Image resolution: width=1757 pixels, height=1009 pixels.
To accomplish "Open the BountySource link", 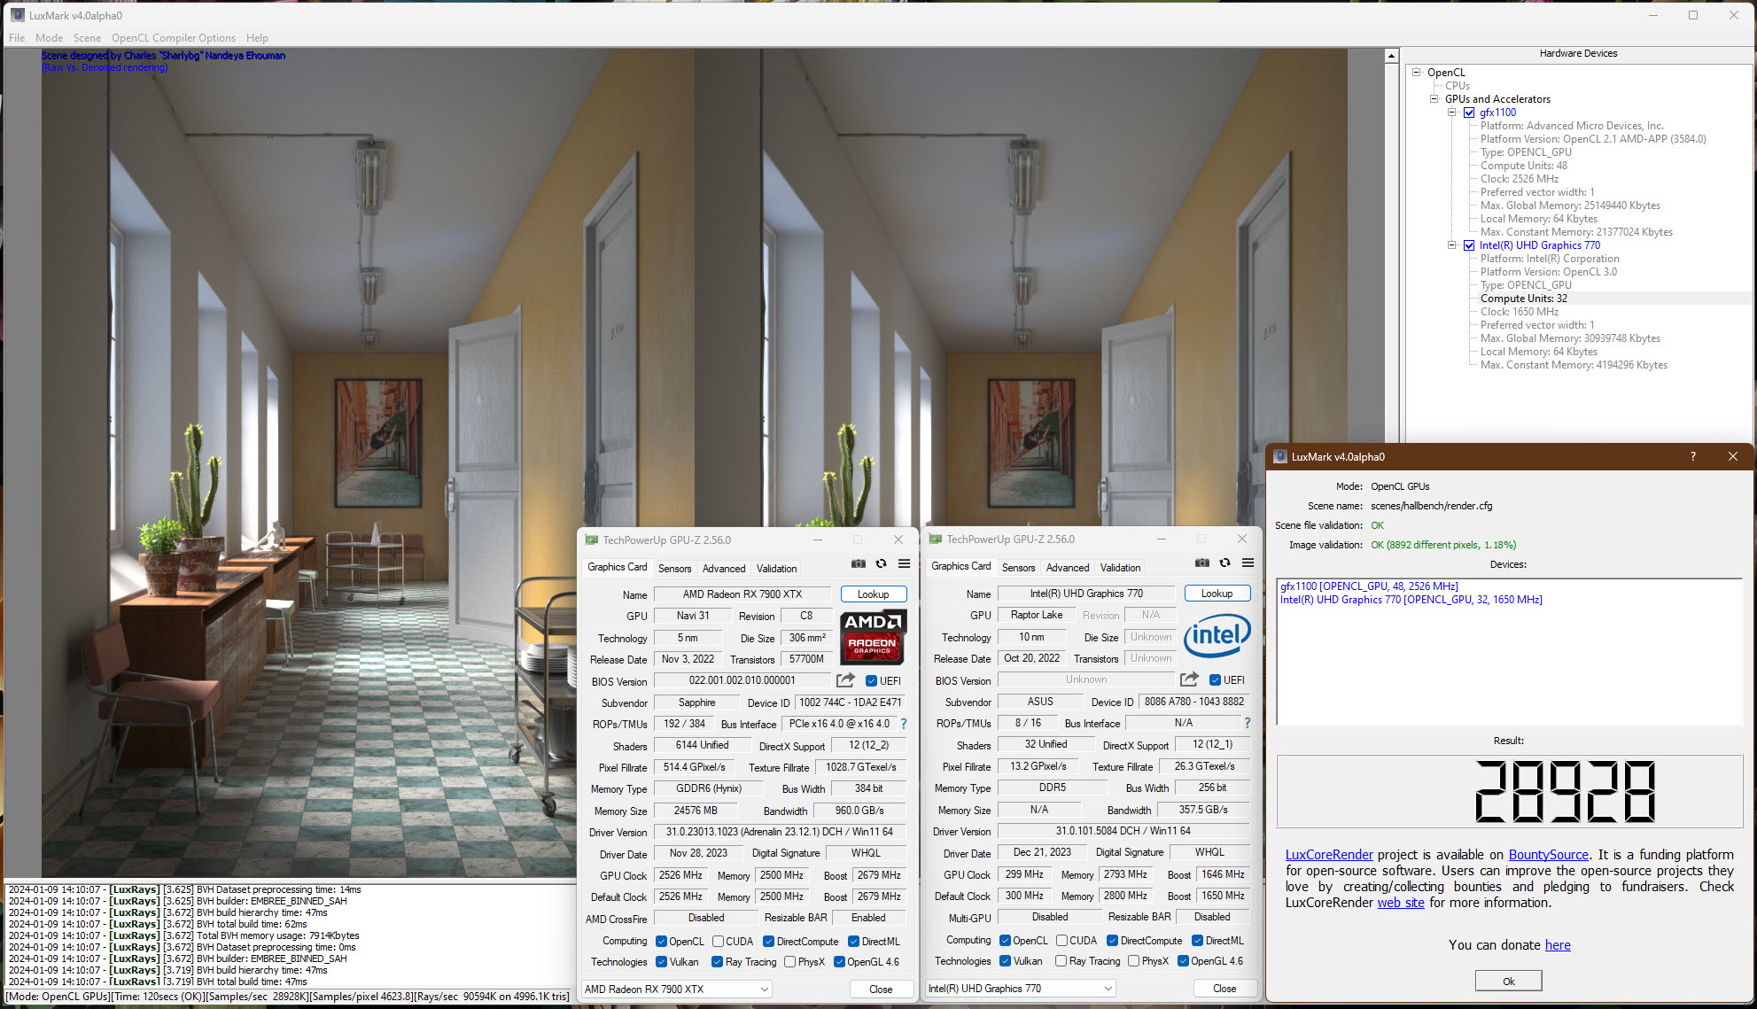I will [1548, 855].
